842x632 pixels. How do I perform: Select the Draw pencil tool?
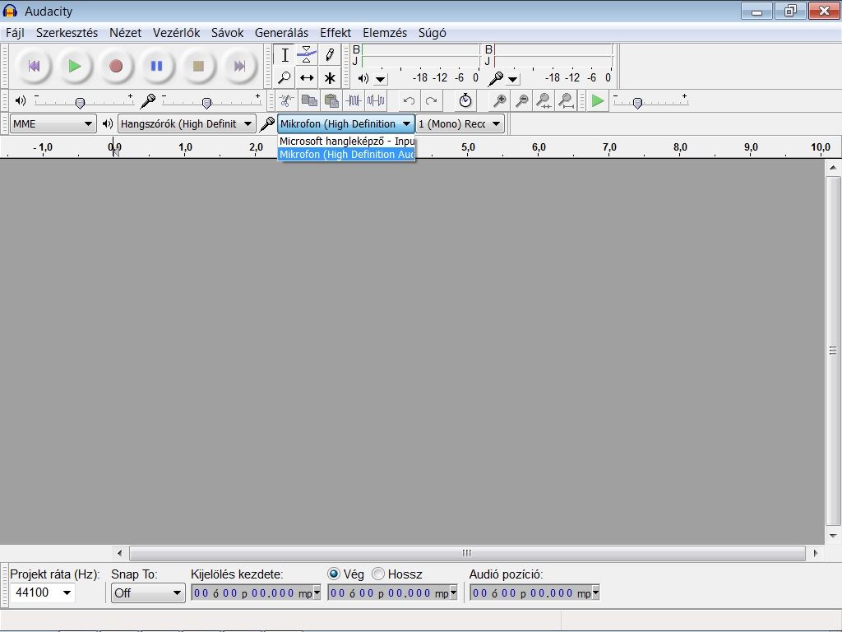(x=329, y=55)
